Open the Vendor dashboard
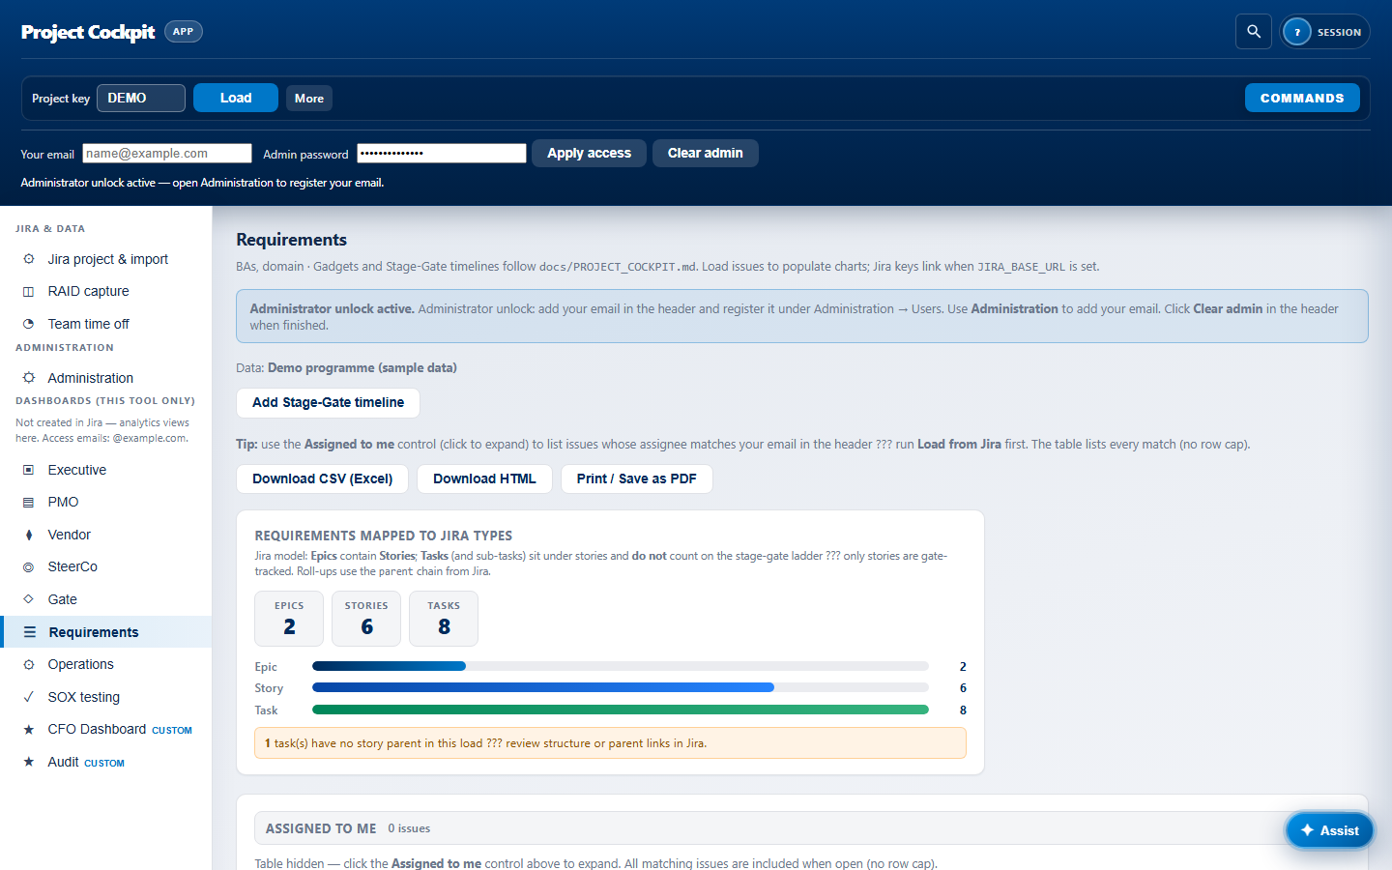The width and height of the screenshot is (1392, 870). tap(106, 535)
